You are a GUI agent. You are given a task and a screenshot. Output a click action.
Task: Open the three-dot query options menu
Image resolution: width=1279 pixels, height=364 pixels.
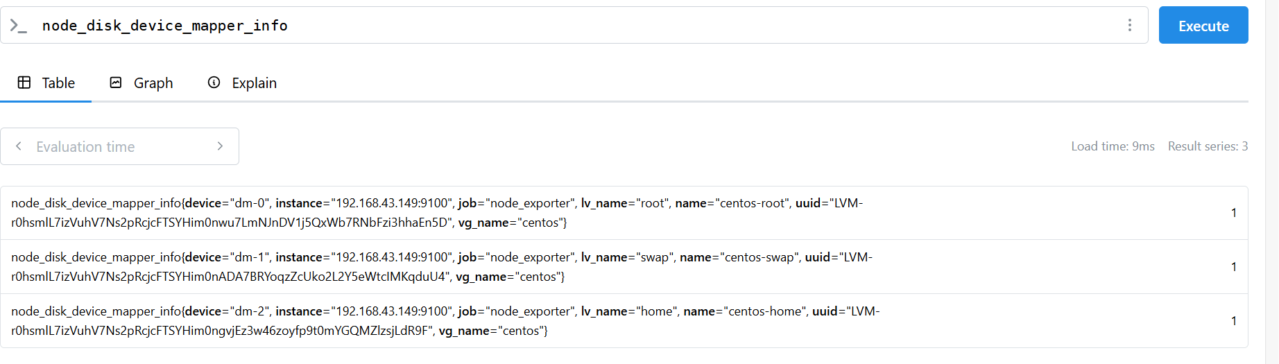point(1130,26)
